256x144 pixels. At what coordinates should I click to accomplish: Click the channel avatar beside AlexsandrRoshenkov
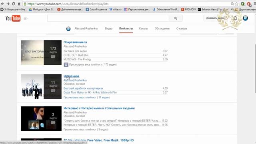(68, 29)
